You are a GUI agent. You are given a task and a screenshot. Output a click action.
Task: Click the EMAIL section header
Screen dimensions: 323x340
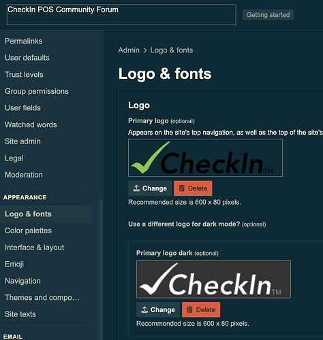13,337
